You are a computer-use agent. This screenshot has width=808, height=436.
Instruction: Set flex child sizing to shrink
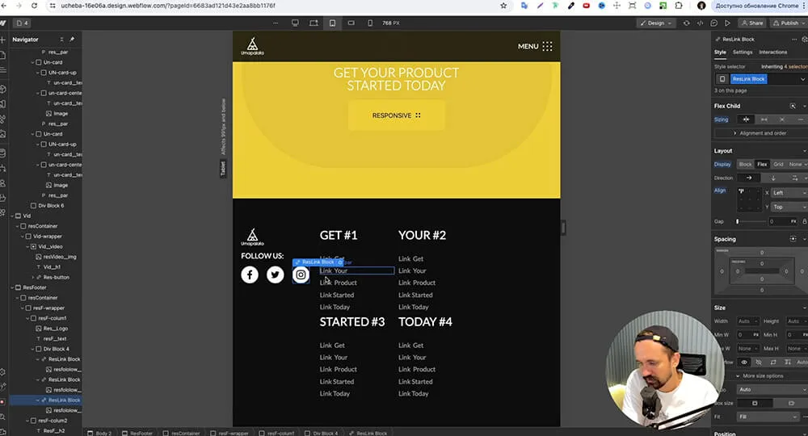point(746,119)
